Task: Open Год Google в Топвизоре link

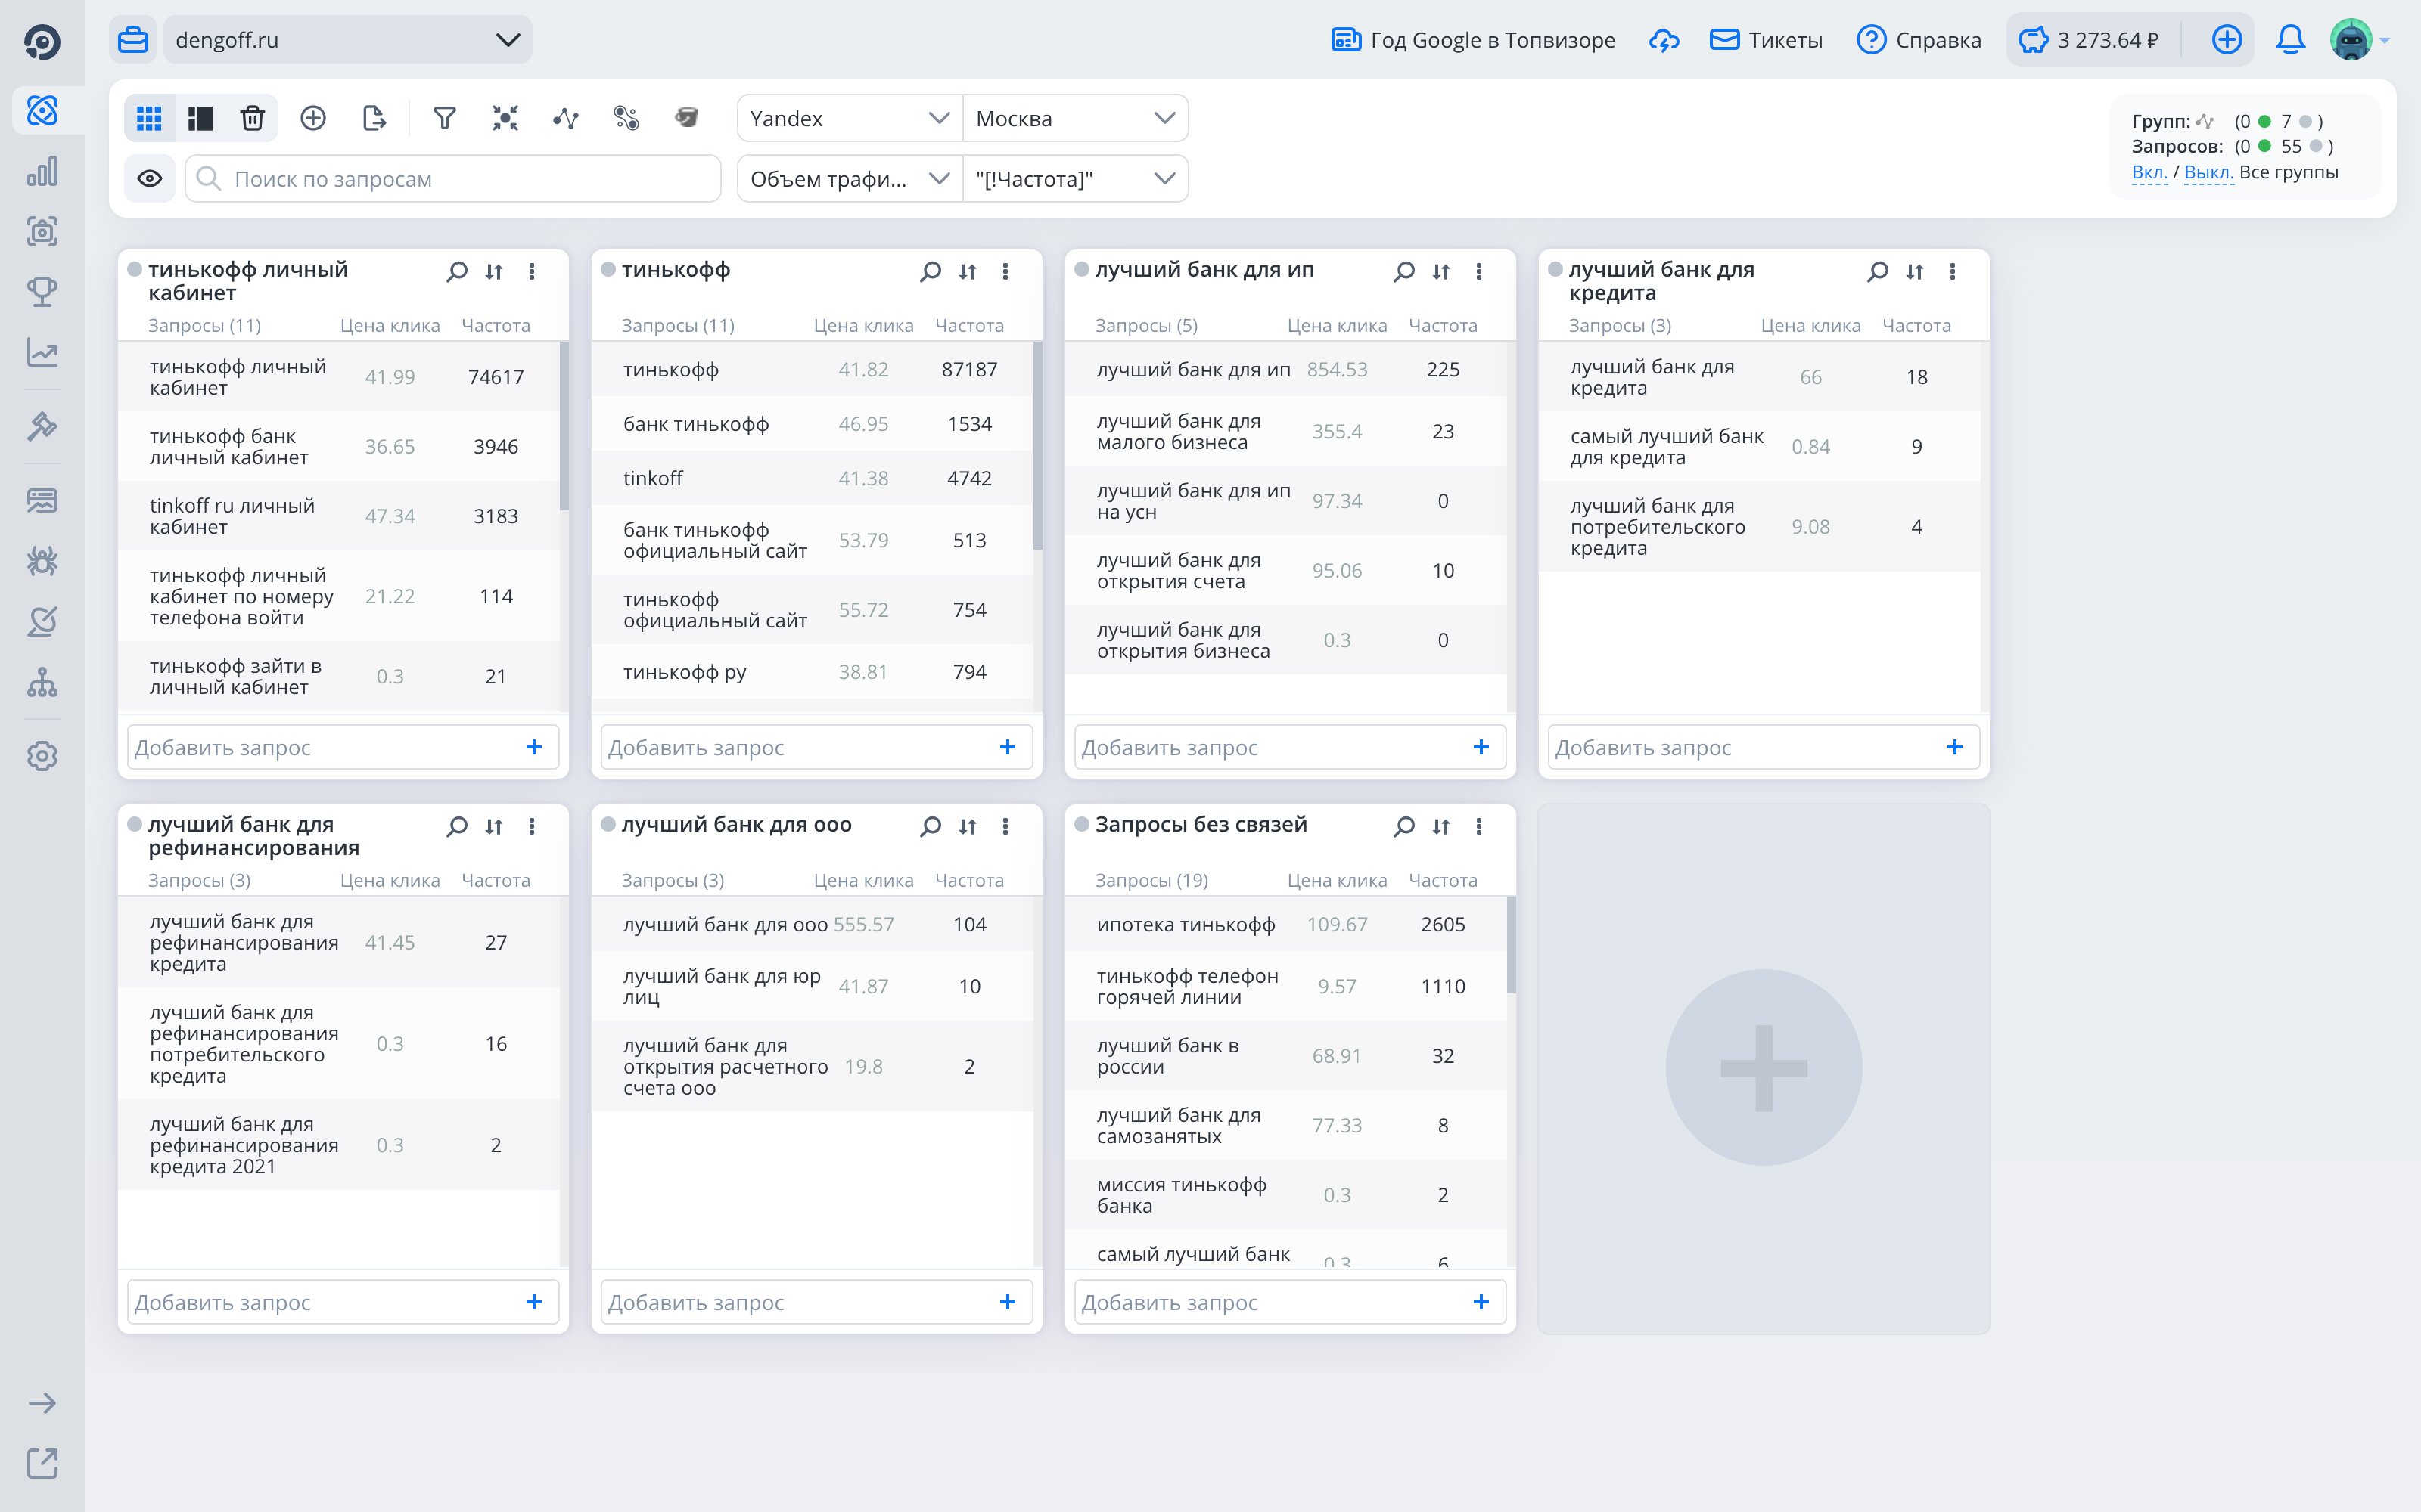Action: point(1472,40)
